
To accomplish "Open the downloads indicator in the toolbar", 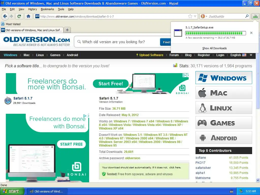I will (x=255, y=16).
